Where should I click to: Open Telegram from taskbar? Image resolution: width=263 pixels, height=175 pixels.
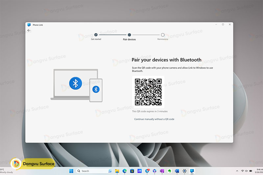(147, 171)
